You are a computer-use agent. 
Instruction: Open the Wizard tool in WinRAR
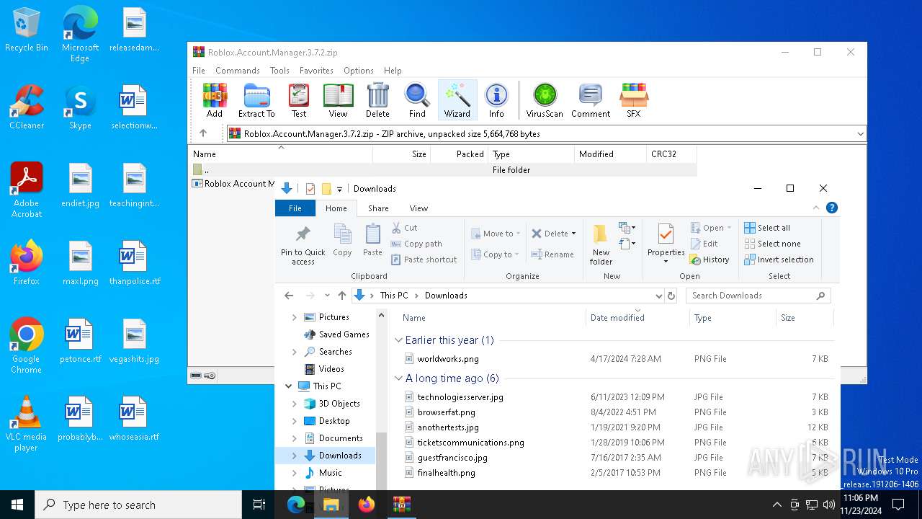457,99
